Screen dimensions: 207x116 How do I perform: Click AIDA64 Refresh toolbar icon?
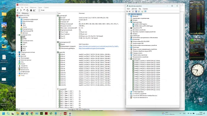tap(27, 10)
